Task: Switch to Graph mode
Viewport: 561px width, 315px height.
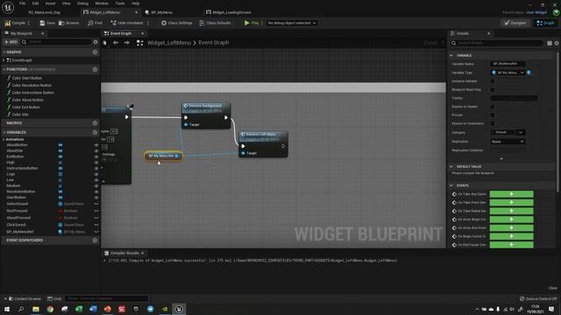Action: [545, 23]
